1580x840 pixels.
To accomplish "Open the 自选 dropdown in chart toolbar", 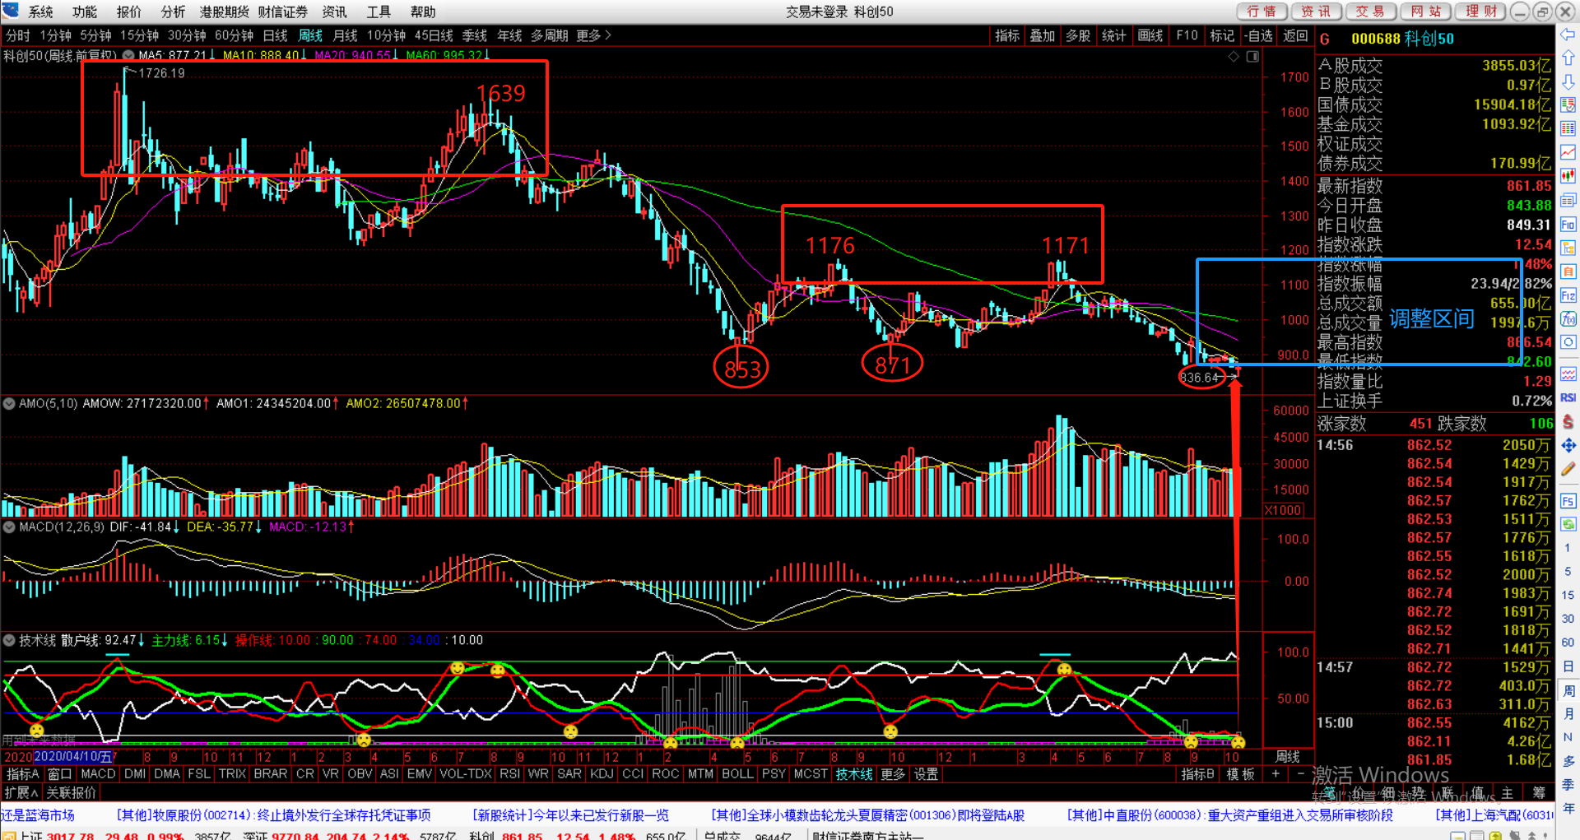I will [x=1259, y=35].
